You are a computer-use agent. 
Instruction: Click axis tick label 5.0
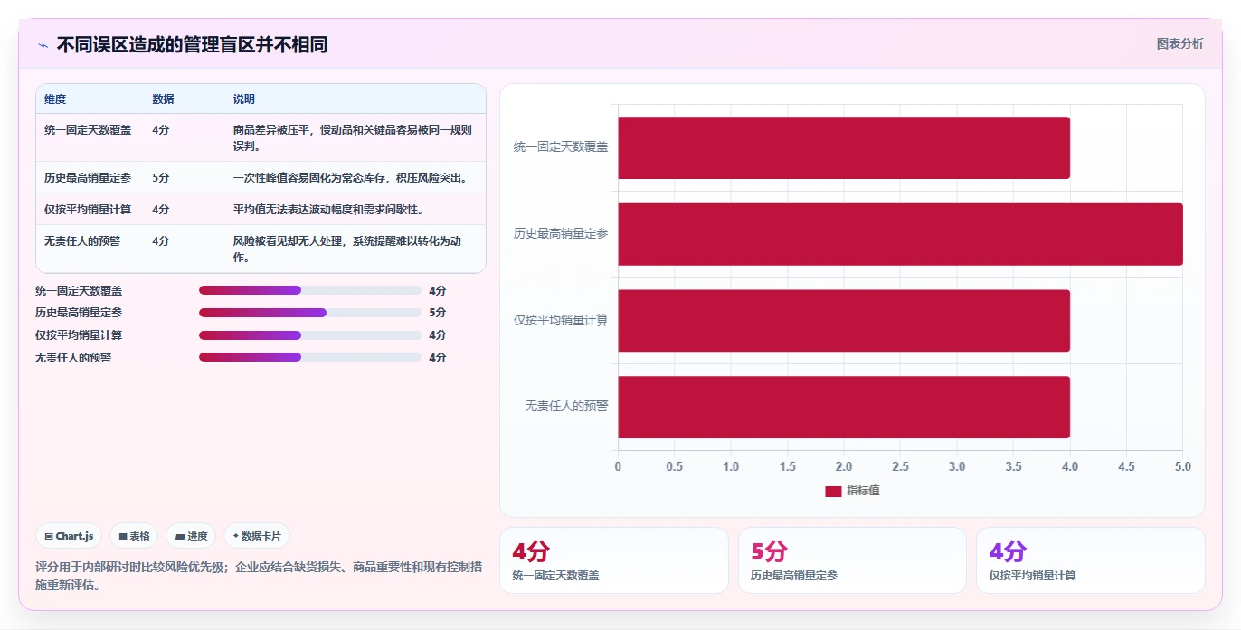coord(1182,467)
